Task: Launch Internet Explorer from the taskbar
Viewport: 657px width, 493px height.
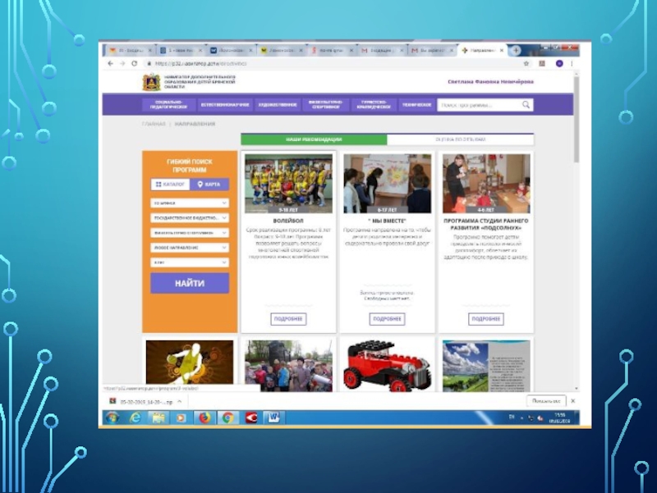Action: (x=135, y=418)
